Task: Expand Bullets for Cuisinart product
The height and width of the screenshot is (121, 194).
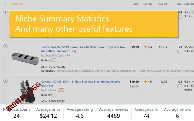Action: pos(54,95)
